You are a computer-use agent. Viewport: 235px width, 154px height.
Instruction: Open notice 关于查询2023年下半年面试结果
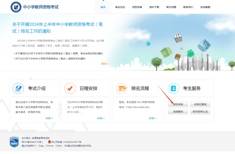[60, 54]
